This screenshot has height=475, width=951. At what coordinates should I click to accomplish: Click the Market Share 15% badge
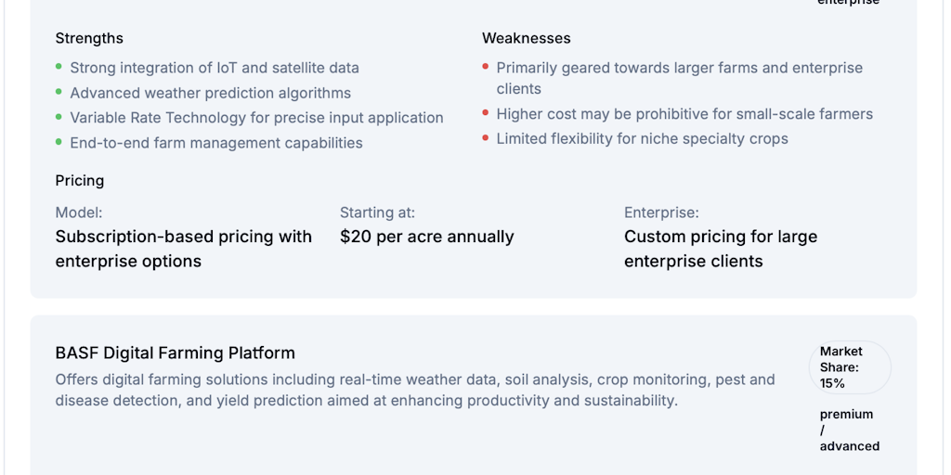tap(850, 367)
